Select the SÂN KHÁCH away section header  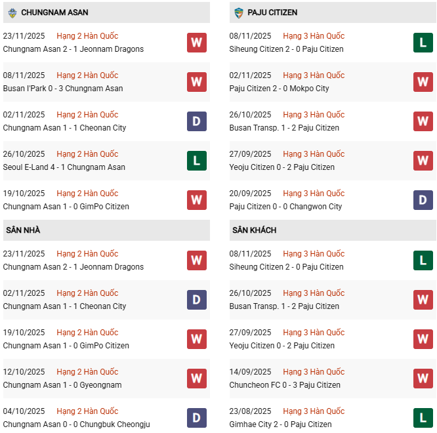[254, 230]
